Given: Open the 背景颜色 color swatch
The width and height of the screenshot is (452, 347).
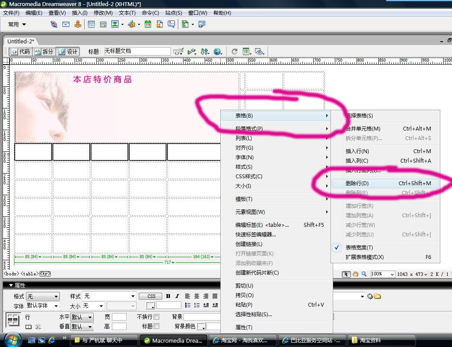Looking at the screenshot, I should (201, 327).
